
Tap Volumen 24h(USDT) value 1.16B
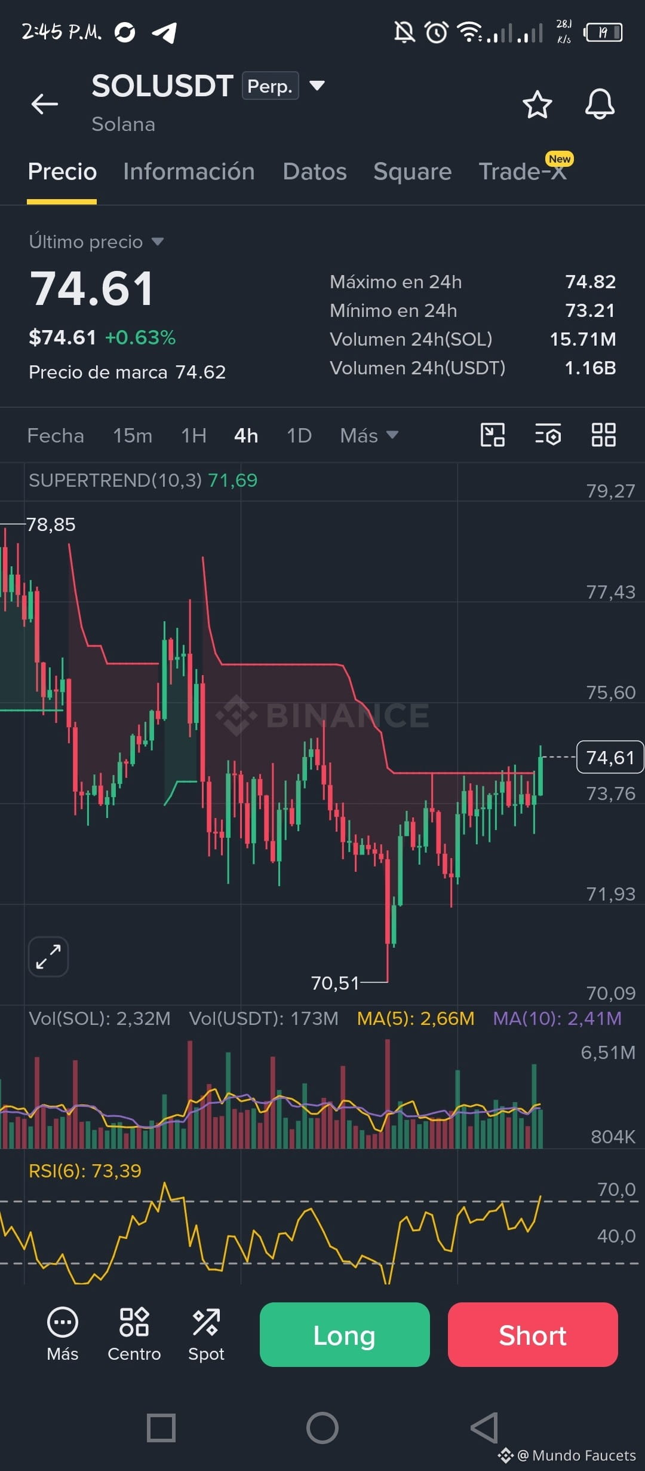pyautogui.click(x=590, y=368)
